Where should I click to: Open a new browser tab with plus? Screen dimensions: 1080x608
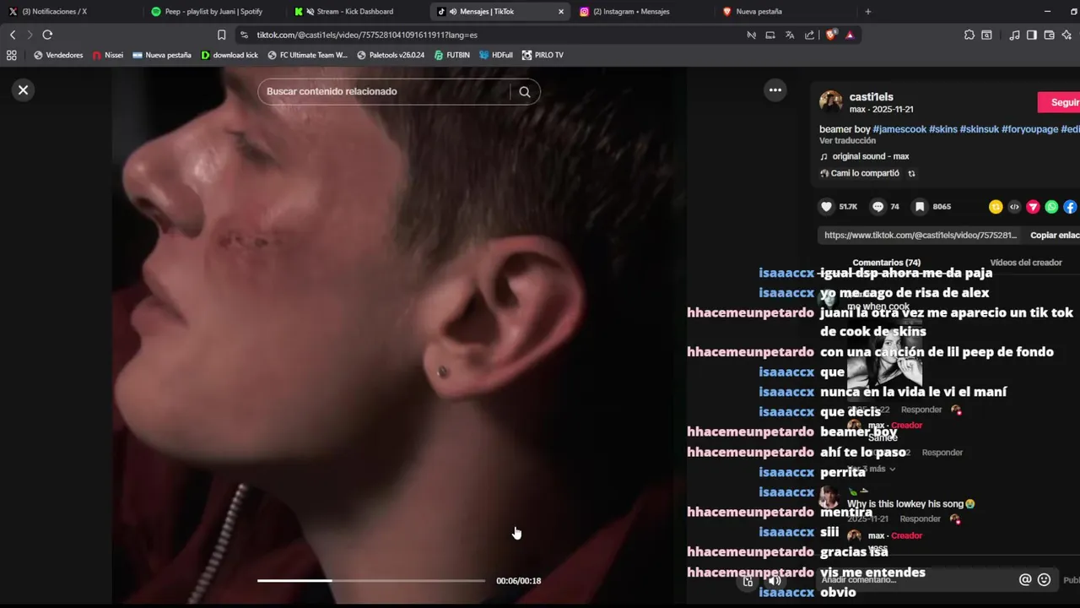tap(867, 11)
